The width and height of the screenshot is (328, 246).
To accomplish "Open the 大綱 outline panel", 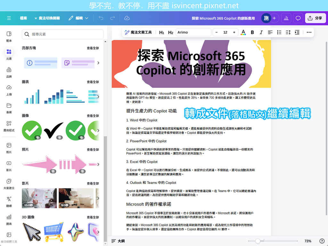I will [118, 241].
